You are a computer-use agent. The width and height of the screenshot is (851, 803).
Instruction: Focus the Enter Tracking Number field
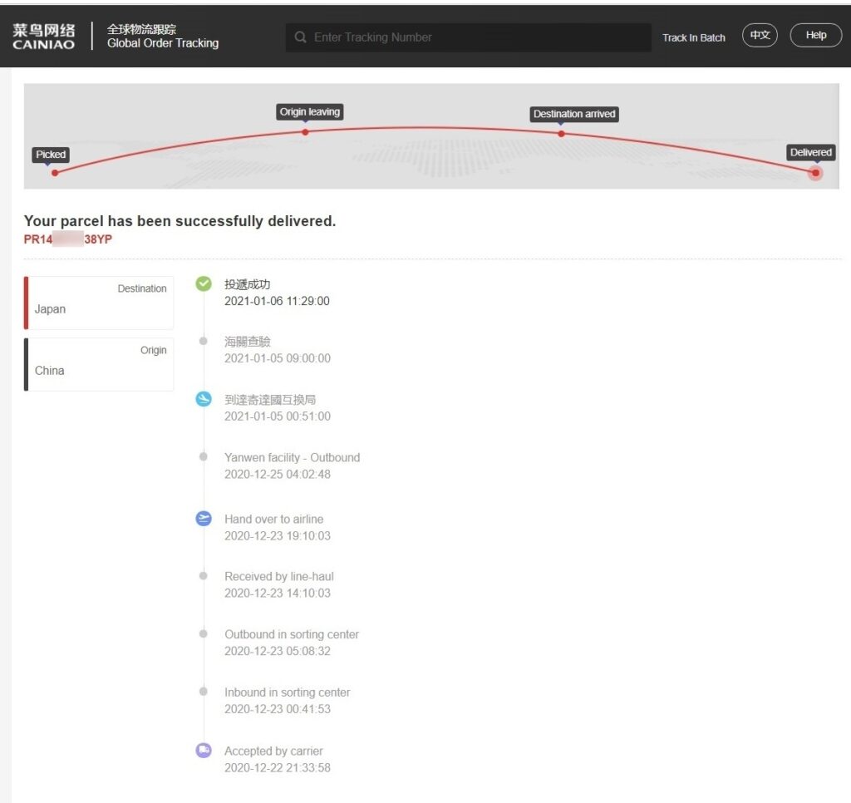pyautogui.click(x=474, y=37)
